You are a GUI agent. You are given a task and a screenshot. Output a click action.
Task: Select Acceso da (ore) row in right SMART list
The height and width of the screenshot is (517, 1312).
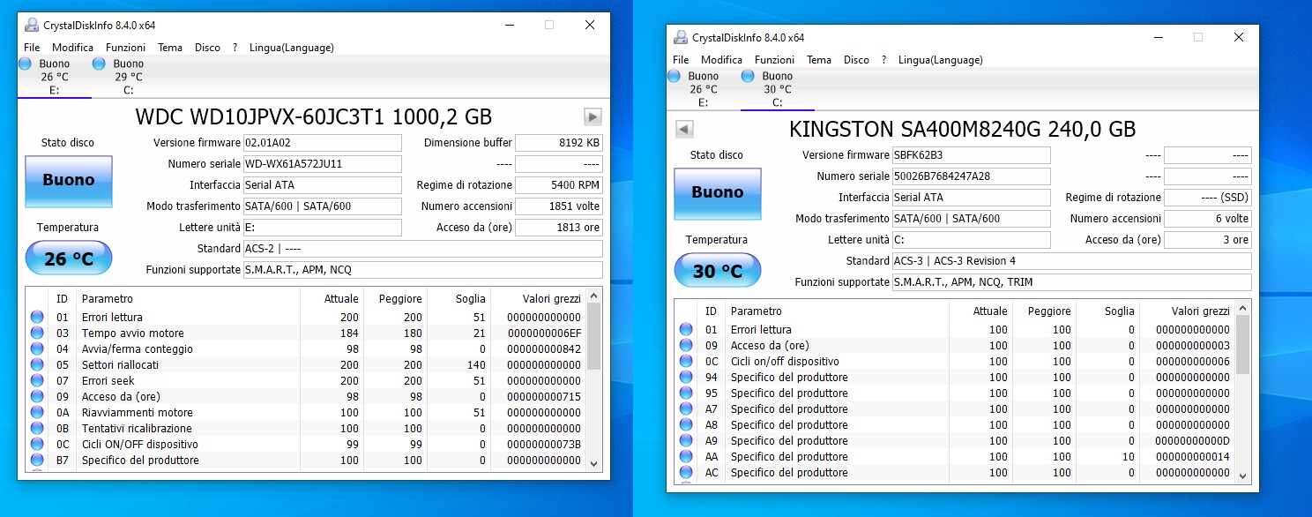point(955,345)
